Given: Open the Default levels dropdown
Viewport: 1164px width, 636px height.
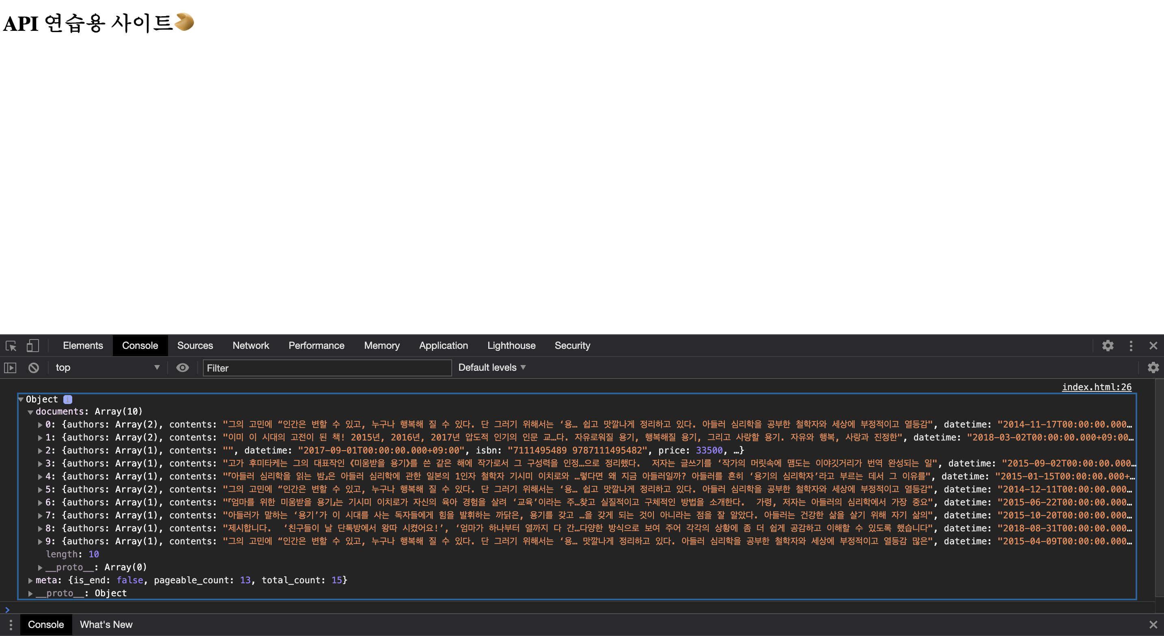Looking at the screenshot, I should tap(491, 367).
